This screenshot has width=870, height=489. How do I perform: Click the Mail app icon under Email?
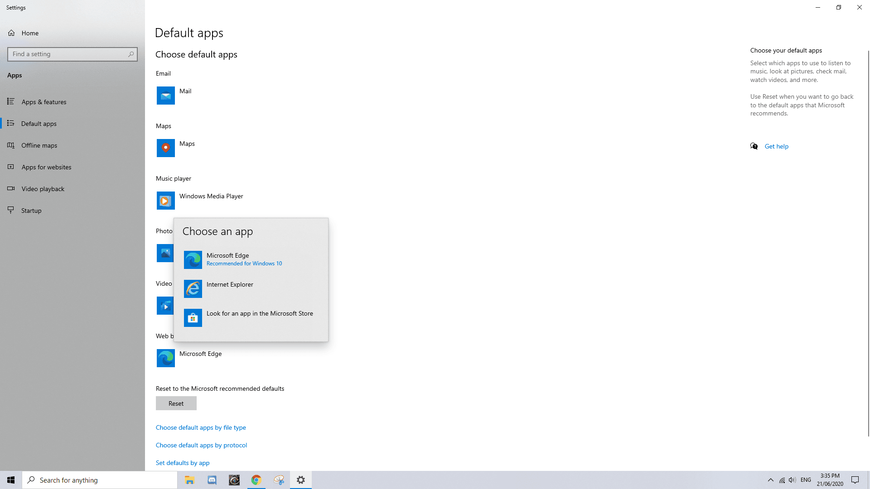(165, 96)
